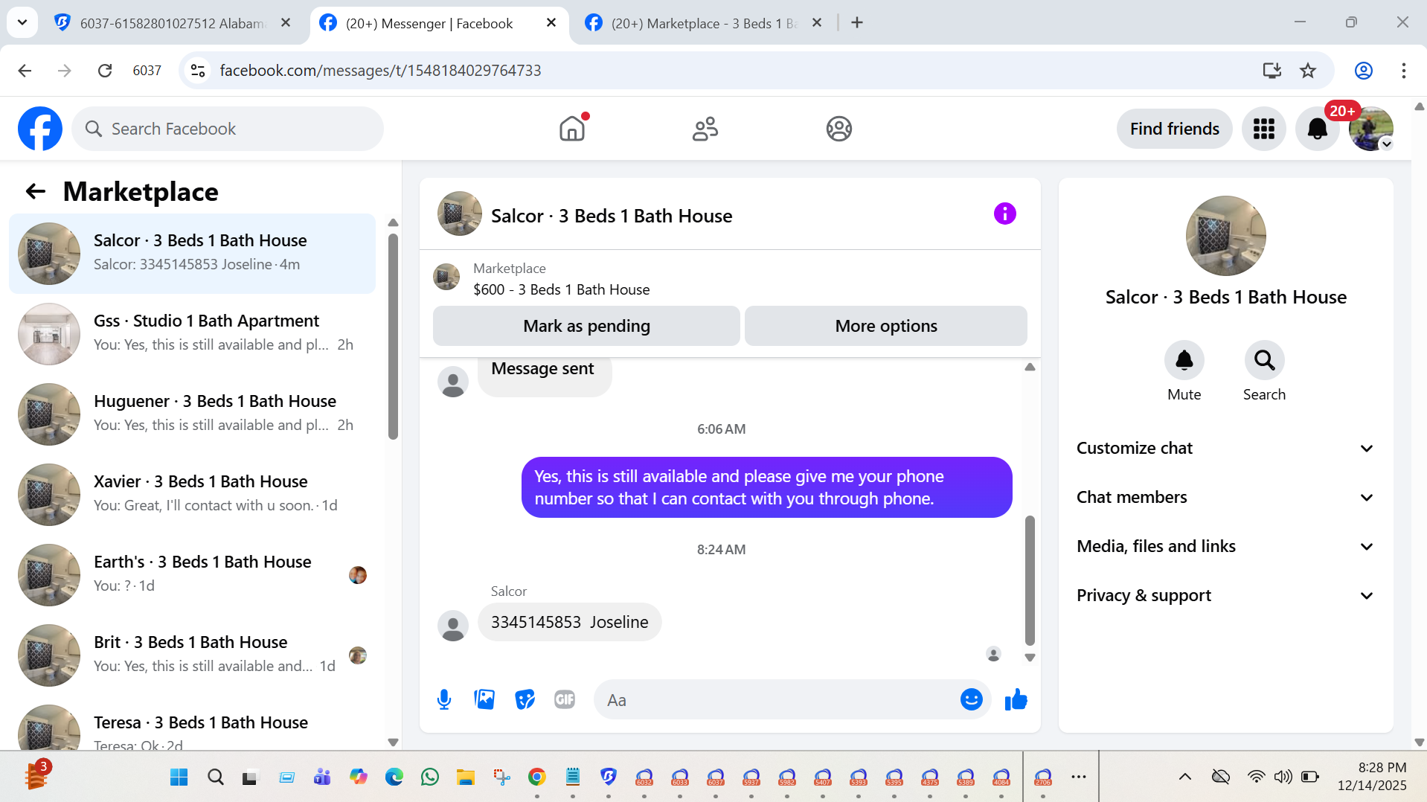This screenshot has width=1427, height=802.
Task: Expand Media, files and links section
Action: click(x=1225, y=546)
